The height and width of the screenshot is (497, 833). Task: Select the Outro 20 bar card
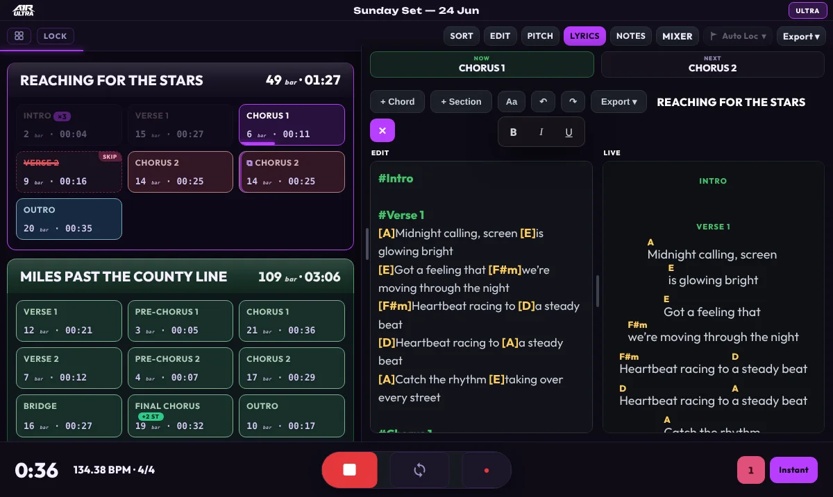[x=69, y=219]
